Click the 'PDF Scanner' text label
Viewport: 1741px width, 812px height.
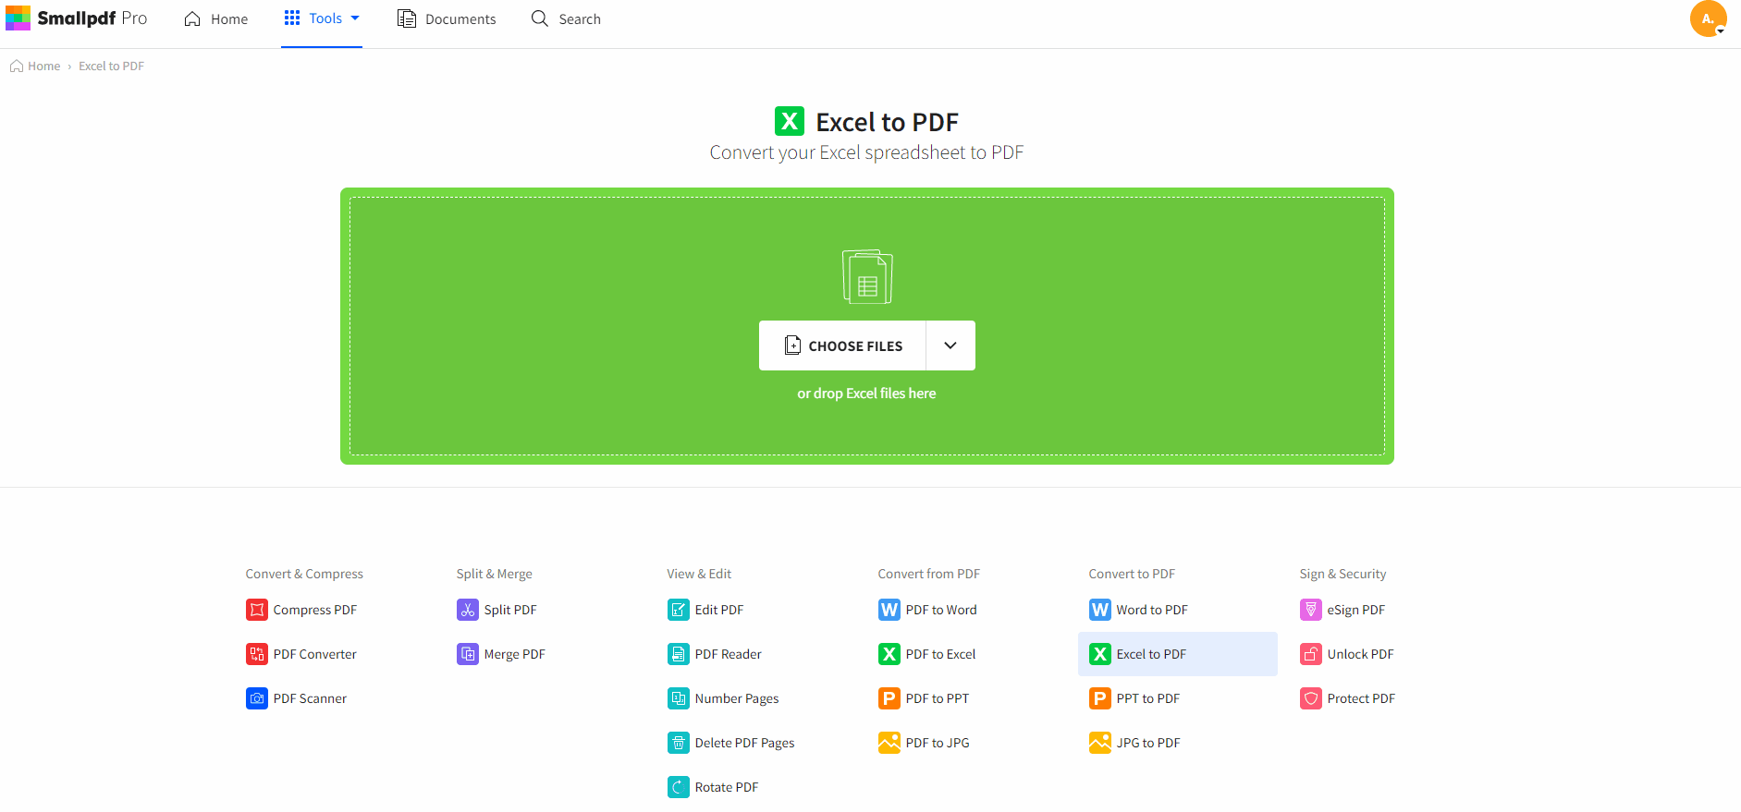pos(310,698)
